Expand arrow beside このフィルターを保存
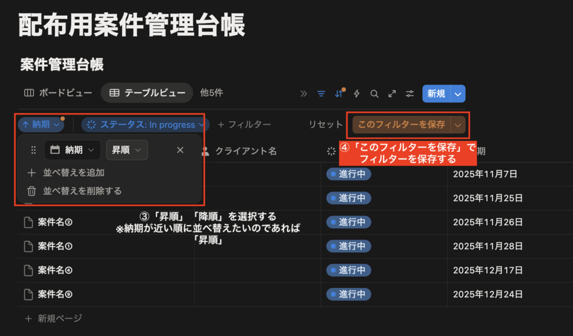This screenshot has width=573, height=336. coord(458,125)
